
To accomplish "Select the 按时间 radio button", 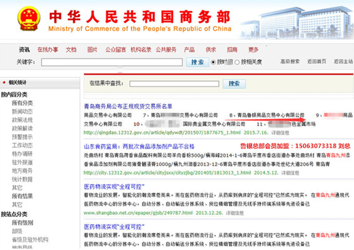I will 213,62.
